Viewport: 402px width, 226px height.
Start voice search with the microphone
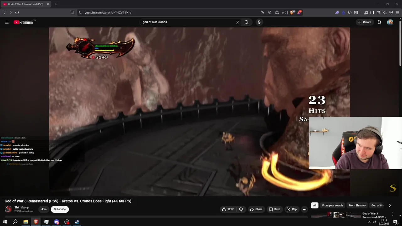(x=259, y=22)
